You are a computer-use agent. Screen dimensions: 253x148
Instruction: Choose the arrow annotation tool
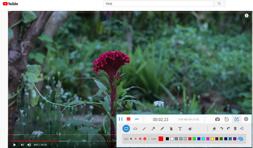(153, 128)
